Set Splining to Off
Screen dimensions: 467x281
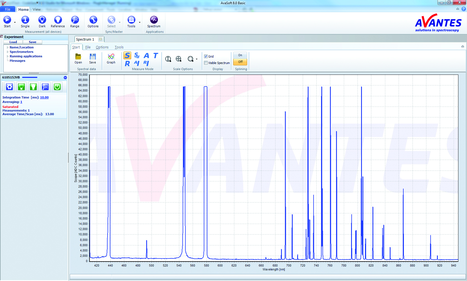(240, 62)
